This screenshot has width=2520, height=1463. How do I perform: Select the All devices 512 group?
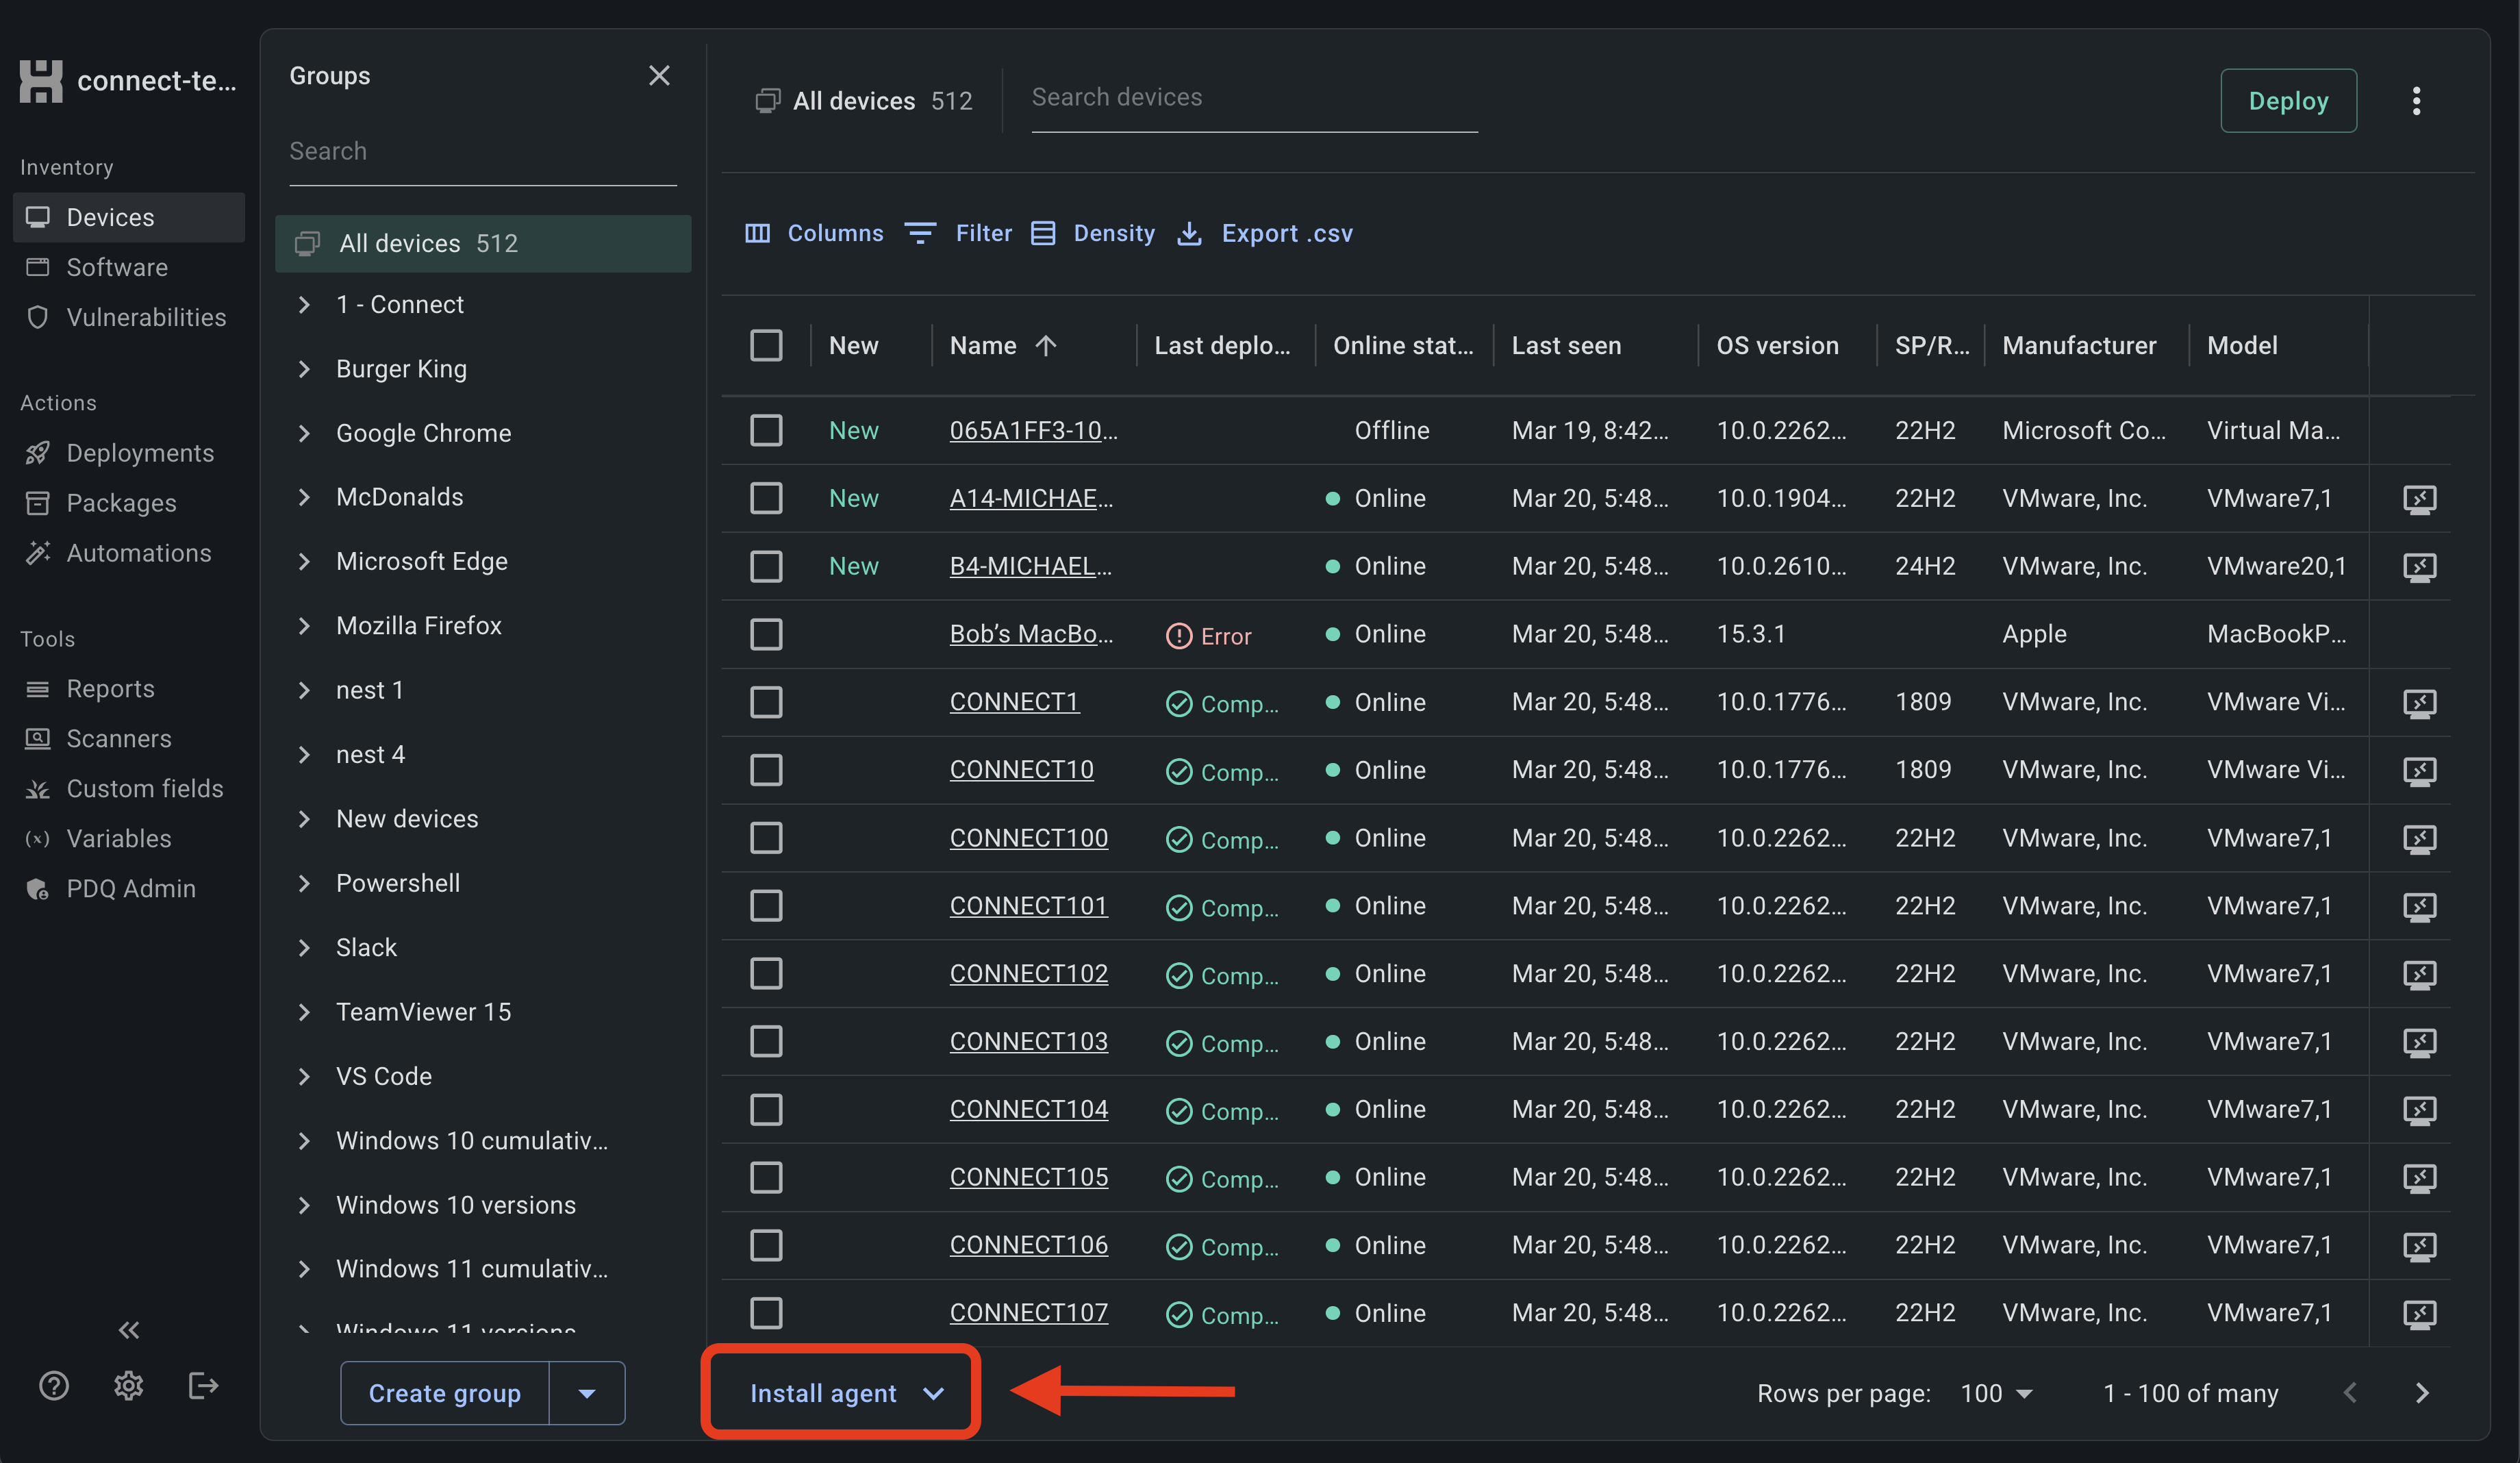[483, 243]
